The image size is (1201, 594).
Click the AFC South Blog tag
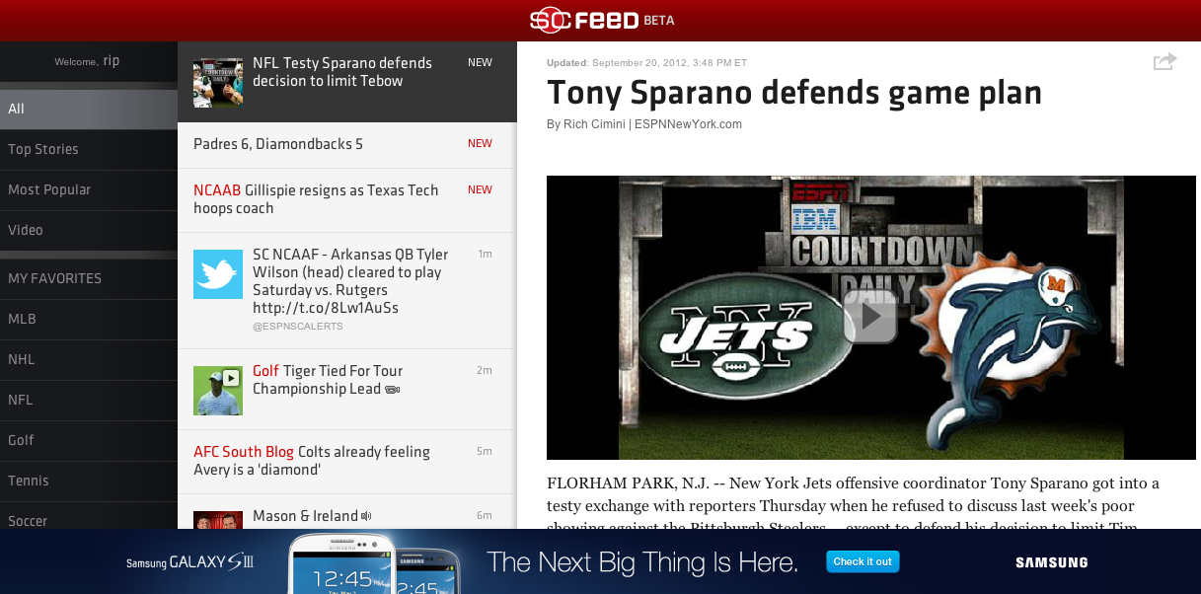(x=244, y=452)
